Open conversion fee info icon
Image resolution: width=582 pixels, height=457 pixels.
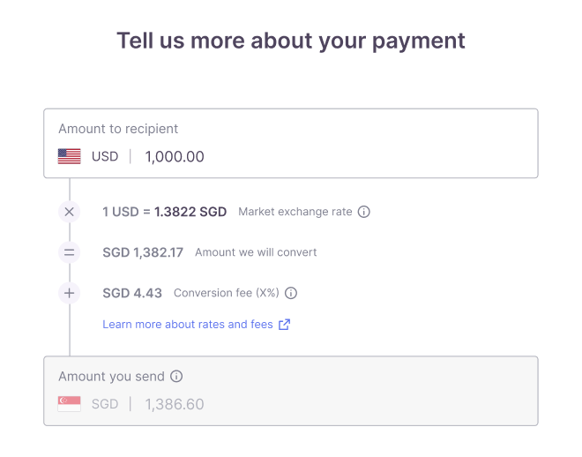click(x=291, y=293)
